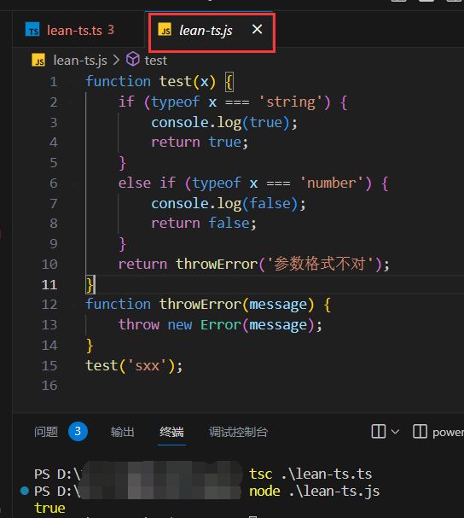Click the blue command status dot in terminal
Image resolution: width=464 pixels, height=518 pixels.
tap(25, 491)
